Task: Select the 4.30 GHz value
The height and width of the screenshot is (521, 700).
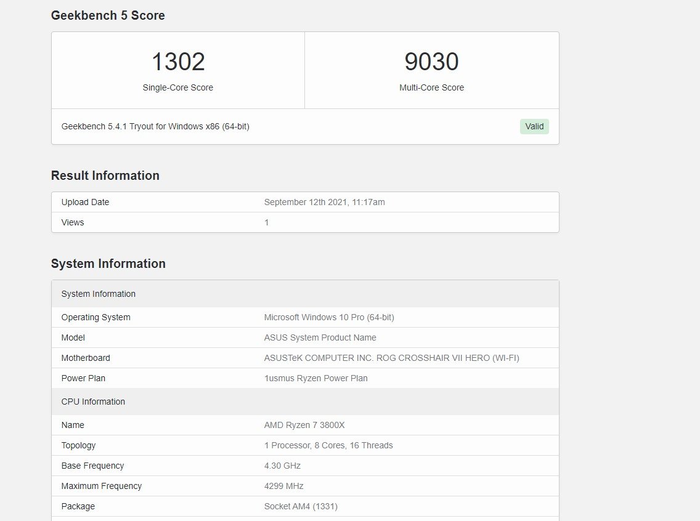Action: pos(282,466)
